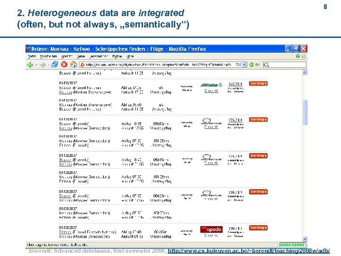Viewport: 341px width, 256px height.
Task: Restore down the Firefox window
Action: (296, 48)
